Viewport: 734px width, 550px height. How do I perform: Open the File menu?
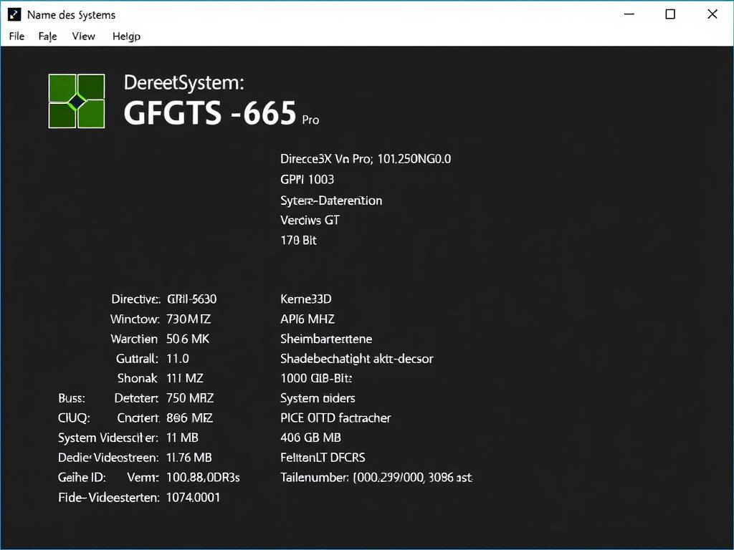pyautogui.click(x=17, y=36)
